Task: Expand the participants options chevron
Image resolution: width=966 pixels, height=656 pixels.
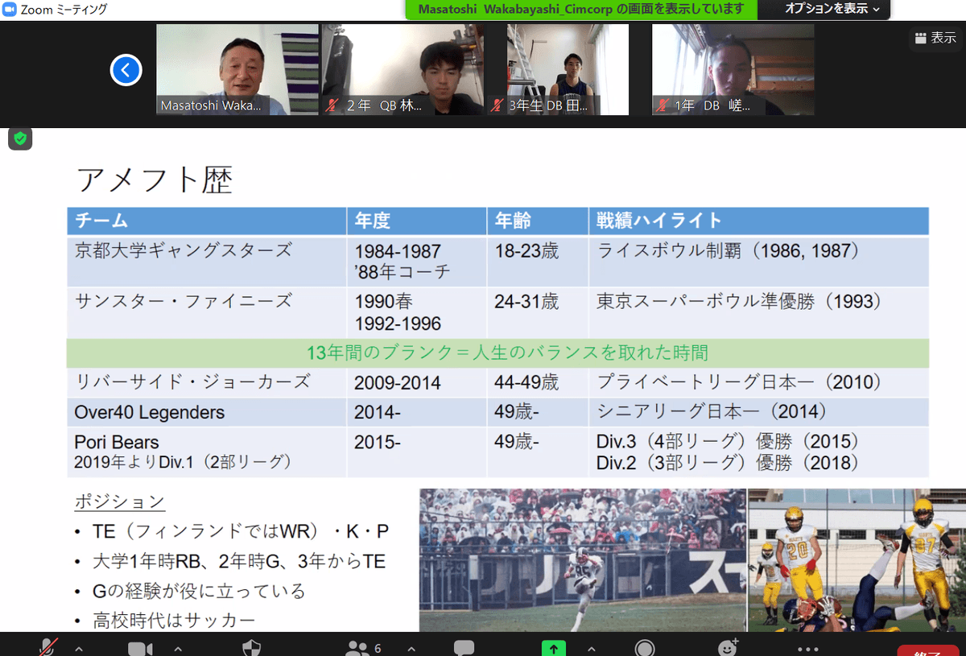Action: click(x=411, y=648)
